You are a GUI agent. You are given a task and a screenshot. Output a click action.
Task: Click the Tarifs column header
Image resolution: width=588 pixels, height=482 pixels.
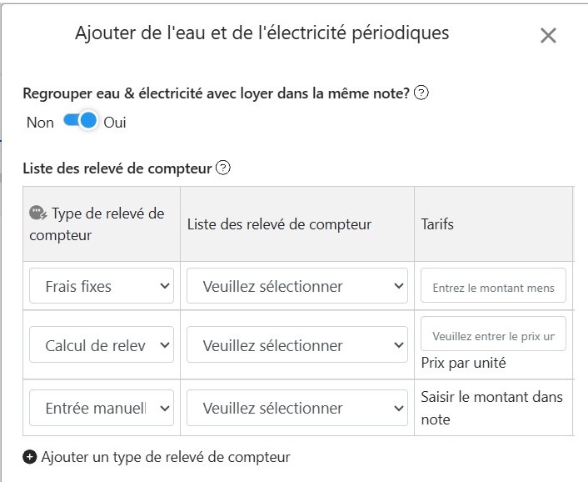438,224
